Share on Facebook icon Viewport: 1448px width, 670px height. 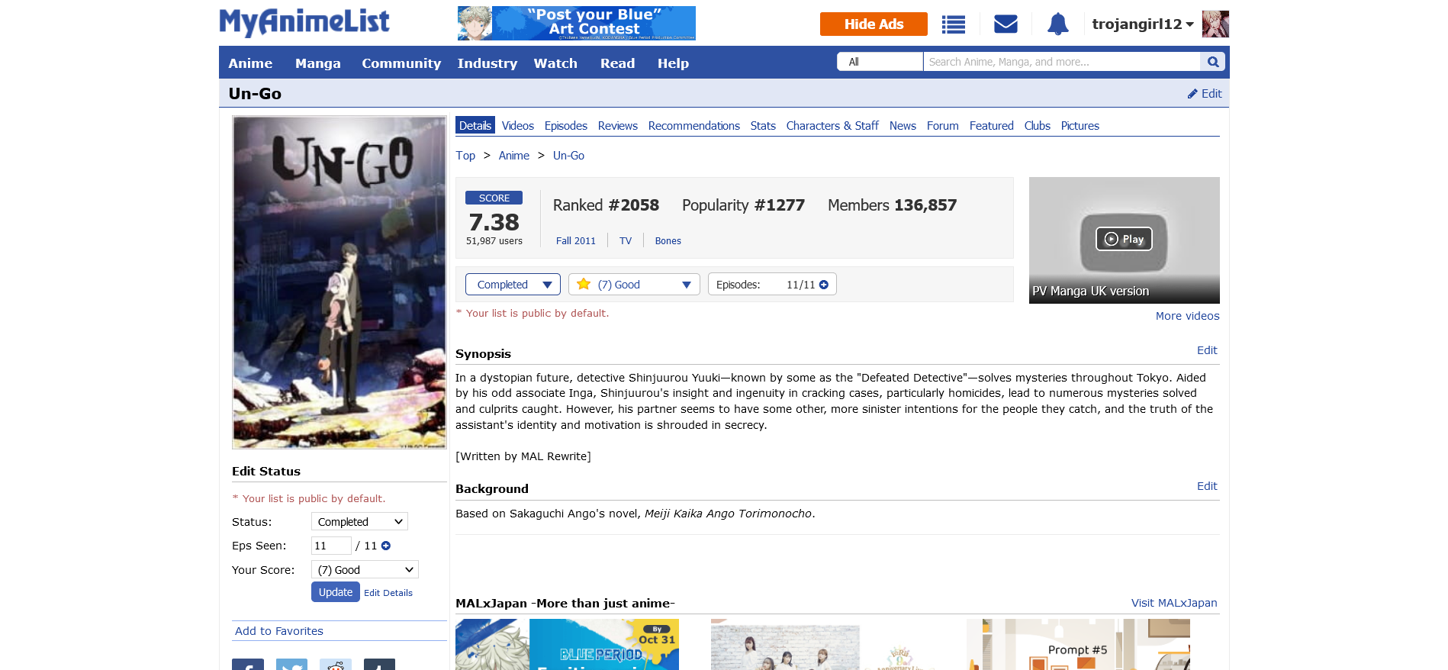coord(248,664)
